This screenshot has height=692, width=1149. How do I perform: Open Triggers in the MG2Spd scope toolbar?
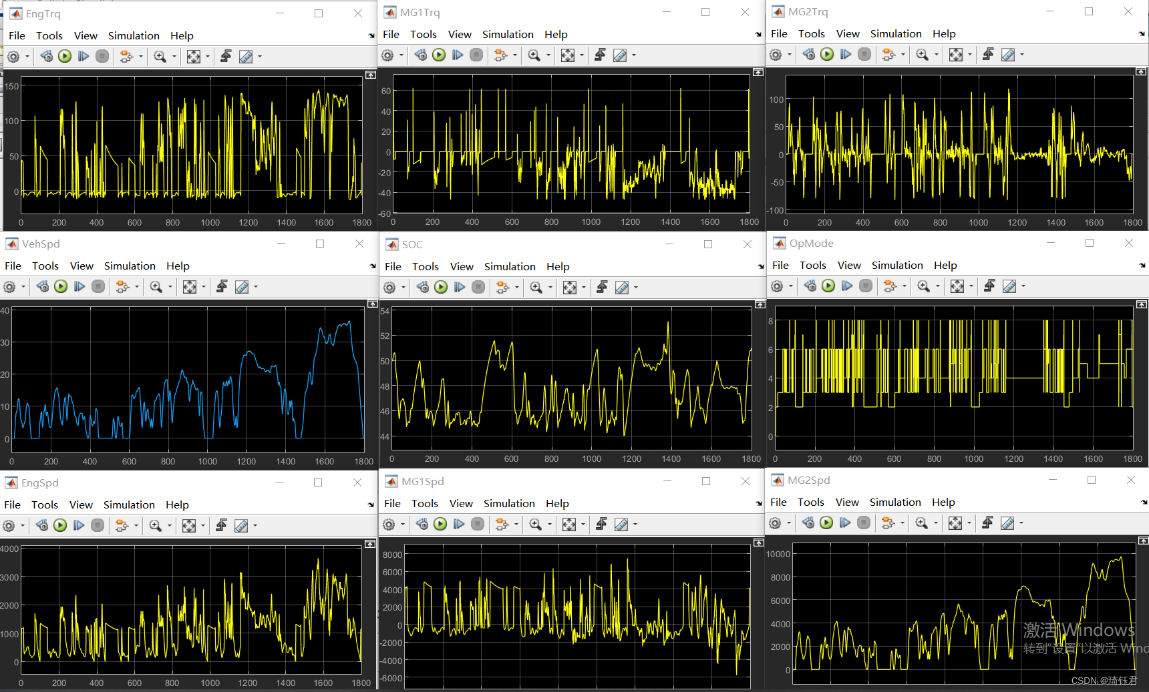point(987,523)
